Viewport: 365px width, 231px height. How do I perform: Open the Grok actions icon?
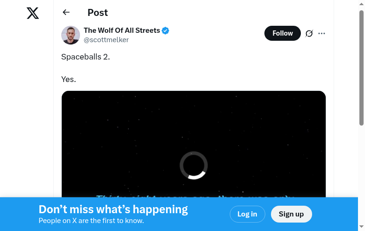tap(309, 33)
